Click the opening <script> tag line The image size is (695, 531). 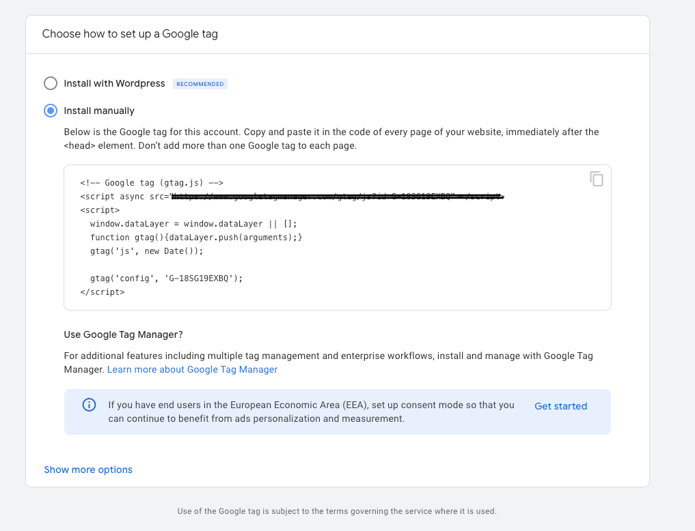100,210
